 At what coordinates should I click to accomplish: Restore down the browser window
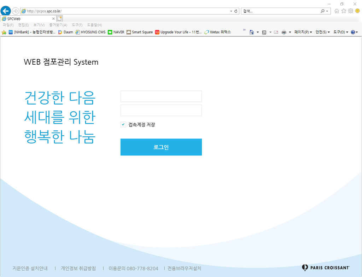(342, 4)
